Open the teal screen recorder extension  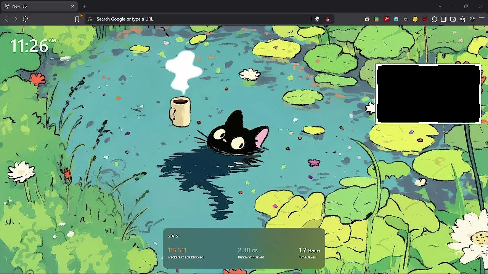[x=396, y=19]
